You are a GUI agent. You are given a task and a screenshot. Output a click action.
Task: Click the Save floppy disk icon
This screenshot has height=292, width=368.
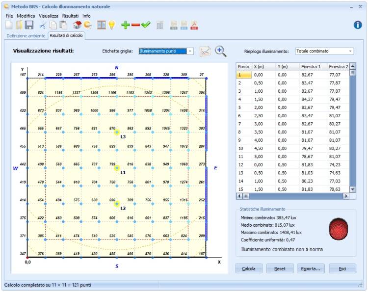coord(29,25)
